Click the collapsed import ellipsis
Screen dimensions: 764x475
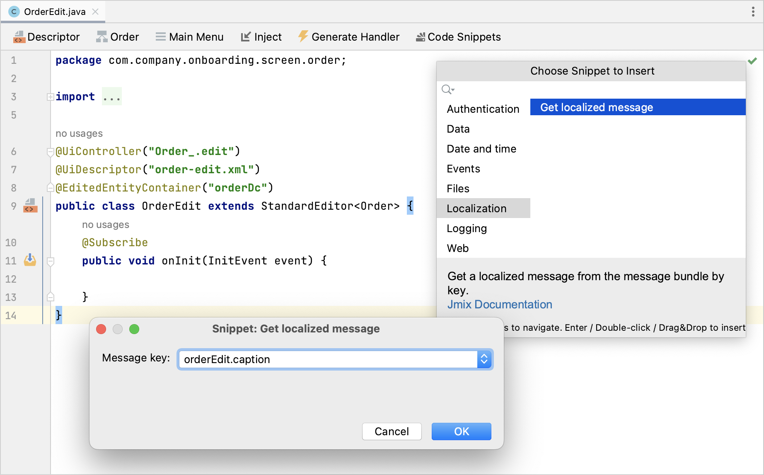(112, 97)
